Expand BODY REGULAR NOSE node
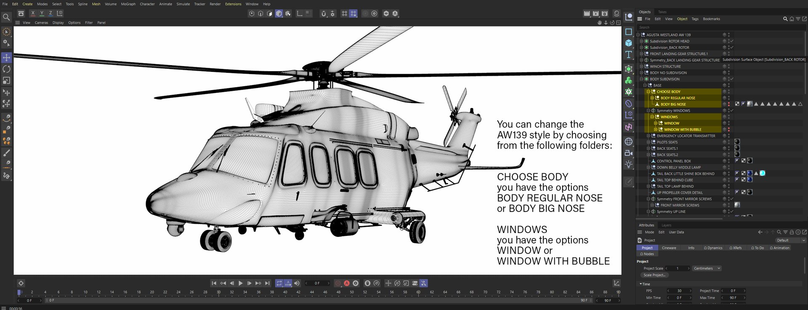The height and width of the screenshot is (310, 808). 652,98
